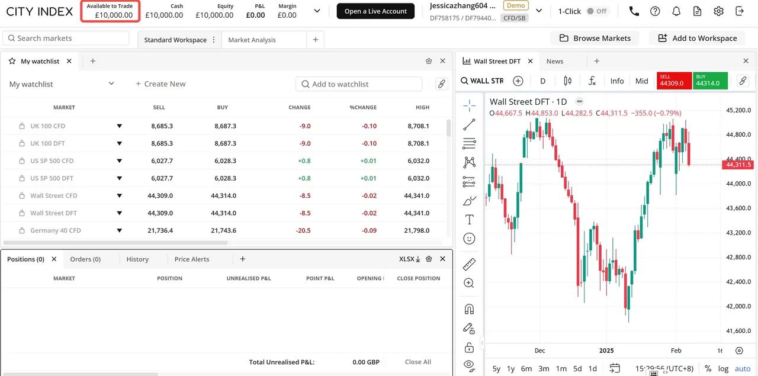Open the forecasting and measurement tools

pos(469,182)
